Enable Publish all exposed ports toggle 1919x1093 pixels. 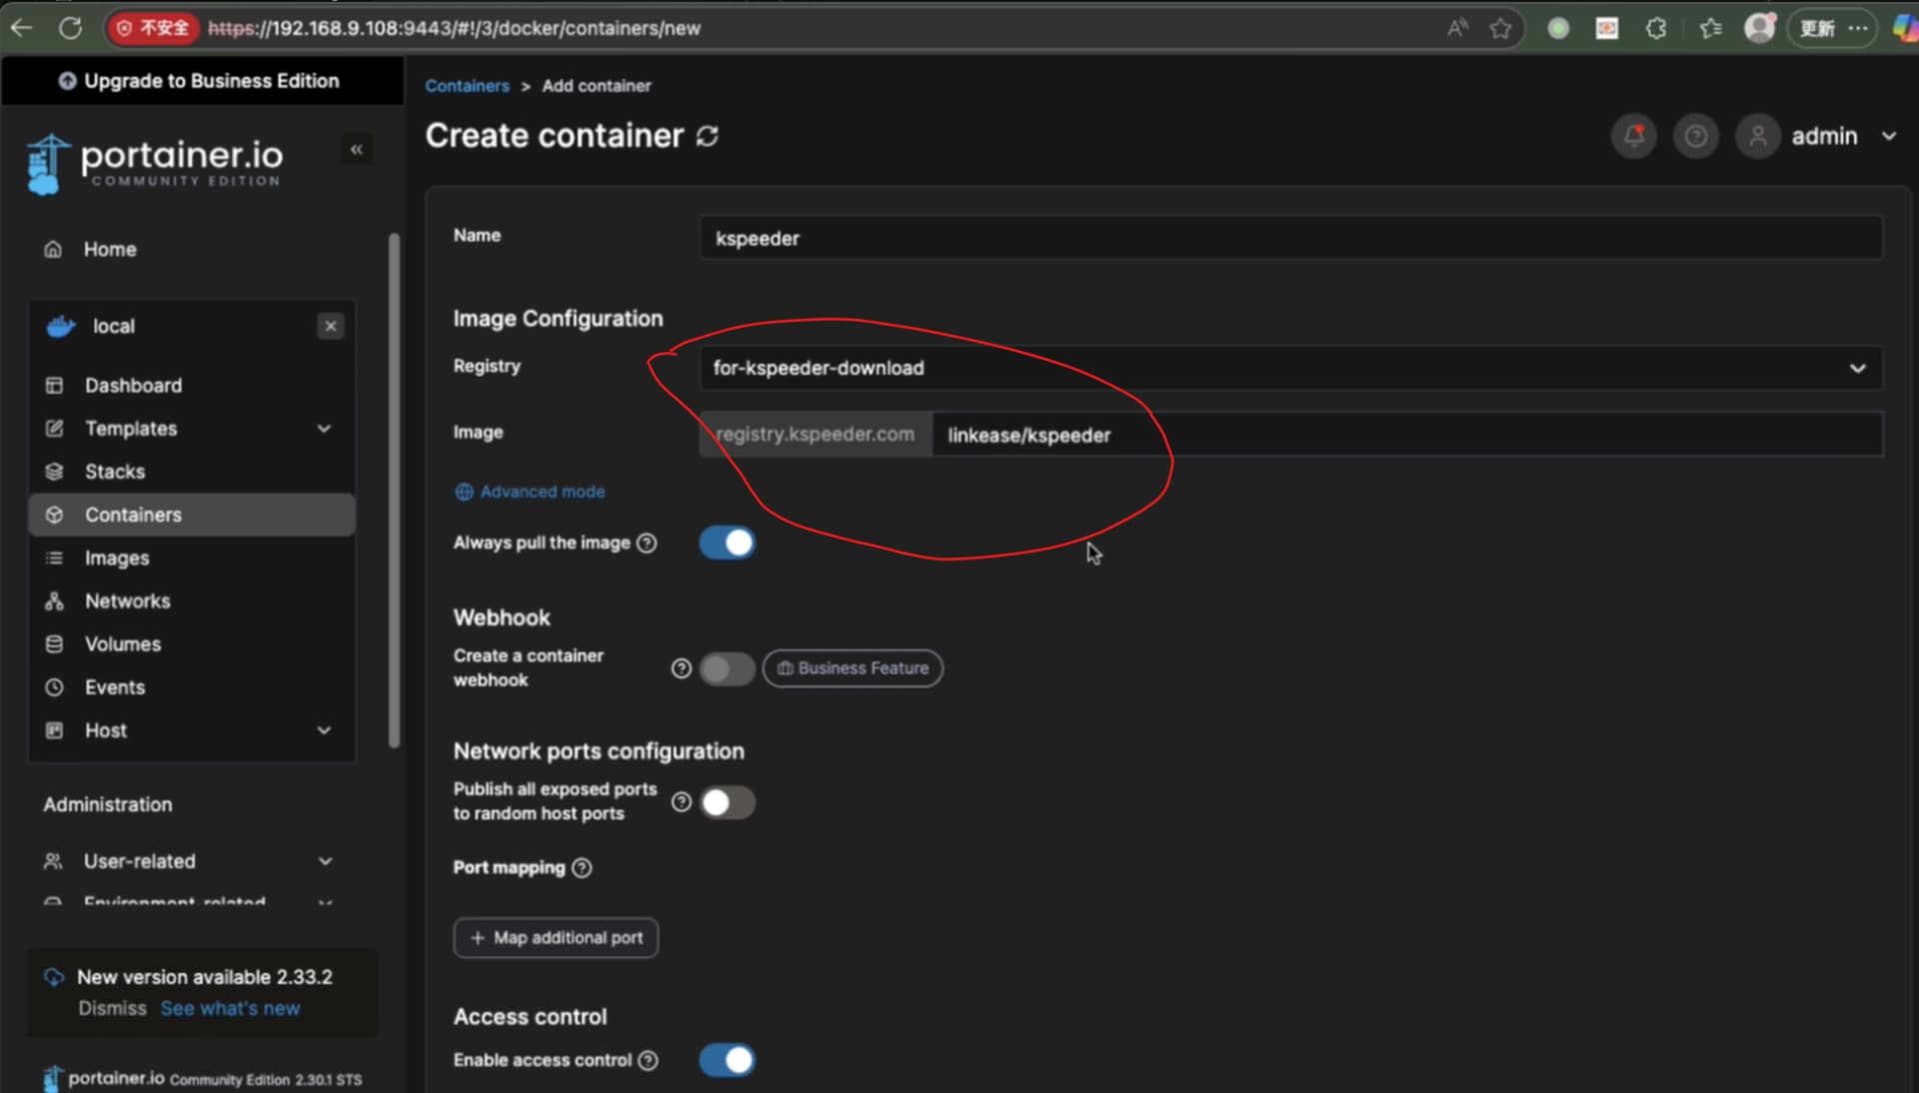point(727,802)
